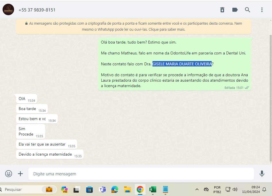Open Task View on taskbar
The height and width of the screenshot is (196, 272).
pyautogui.click(x=77, y=189)
